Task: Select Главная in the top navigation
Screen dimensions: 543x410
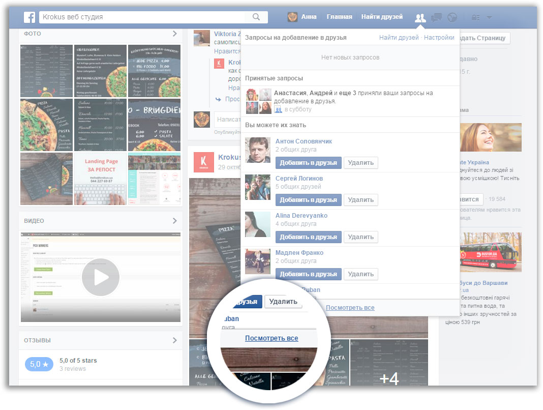Action: tap(339, 17)
